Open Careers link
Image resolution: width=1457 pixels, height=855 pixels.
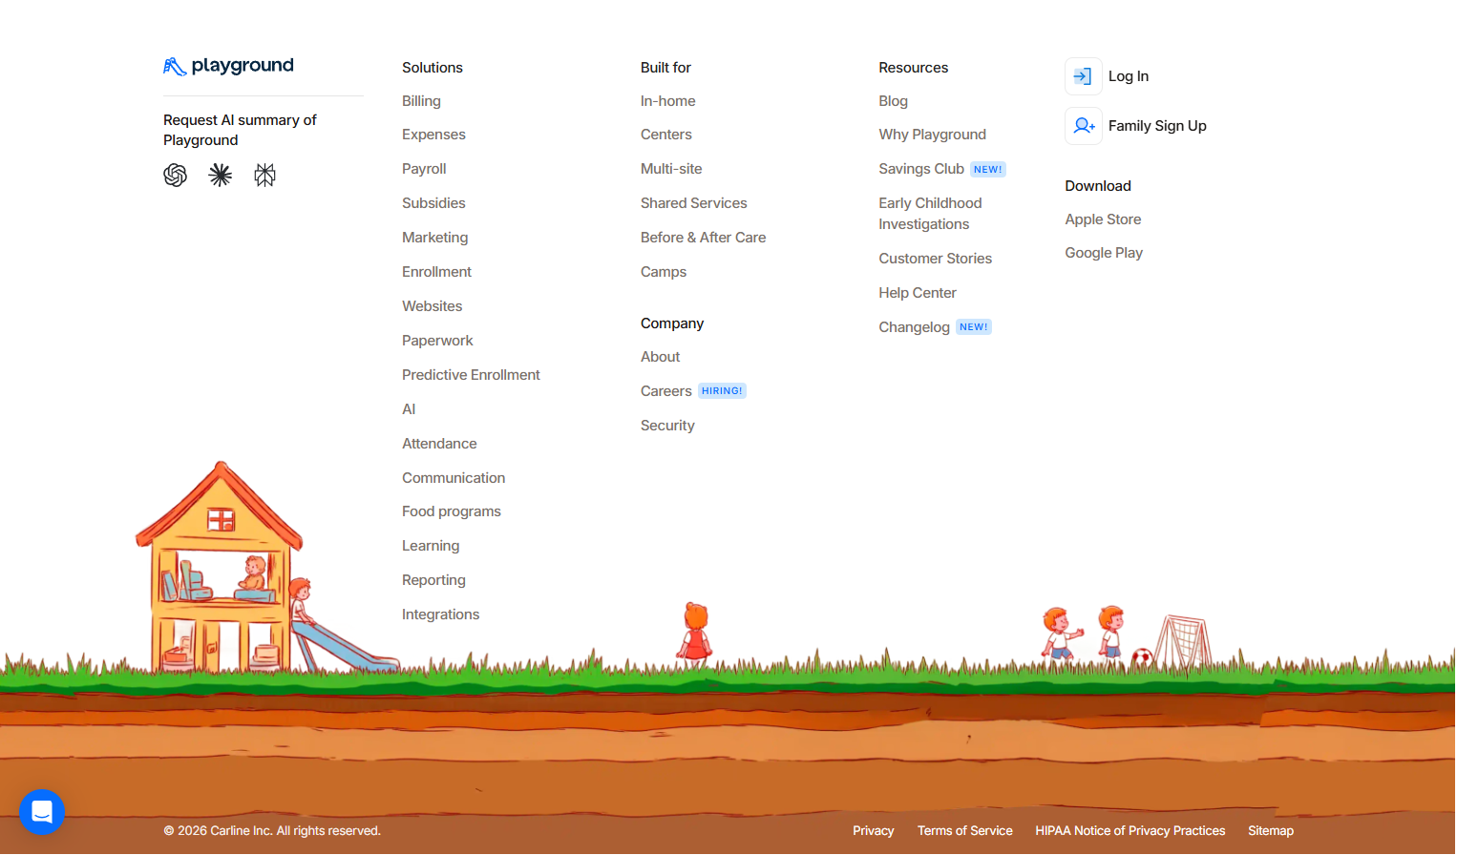[665, 391]
